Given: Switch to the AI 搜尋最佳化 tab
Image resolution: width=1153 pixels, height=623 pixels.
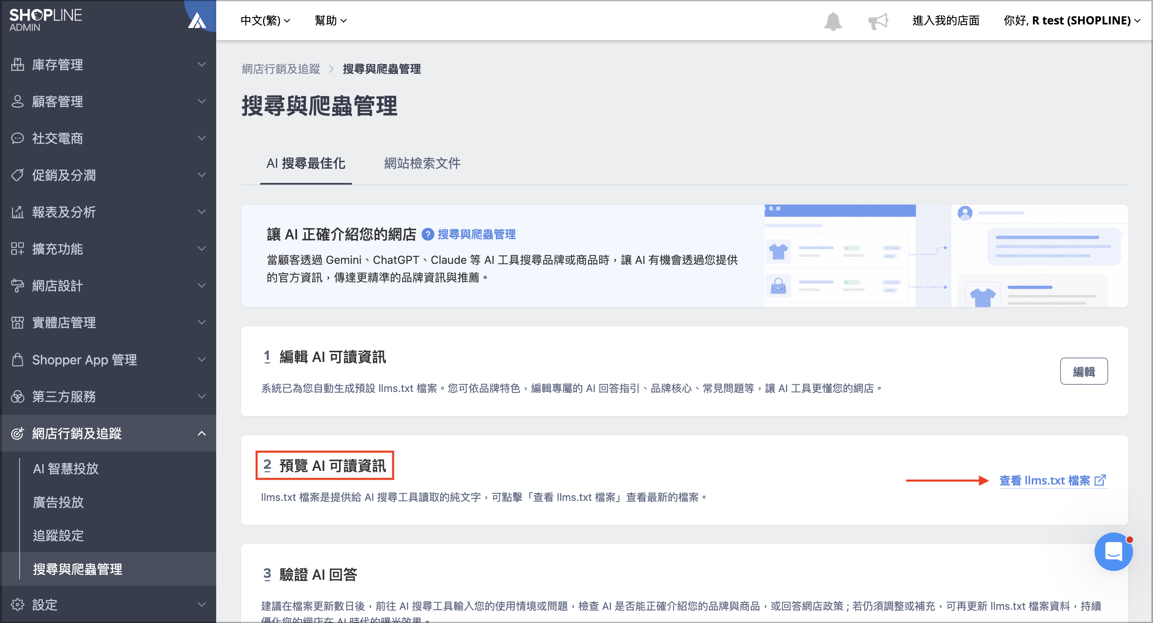Looking at the screenshot, I should point(306,163).
